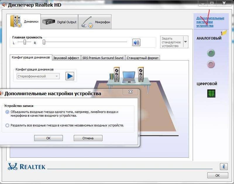Play the speaker configuration test sound
234x184 pixels.
click(x=70, y=76)
